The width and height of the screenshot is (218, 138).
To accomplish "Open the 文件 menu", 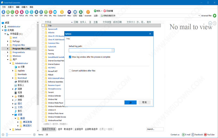I will tap(4, 7).
